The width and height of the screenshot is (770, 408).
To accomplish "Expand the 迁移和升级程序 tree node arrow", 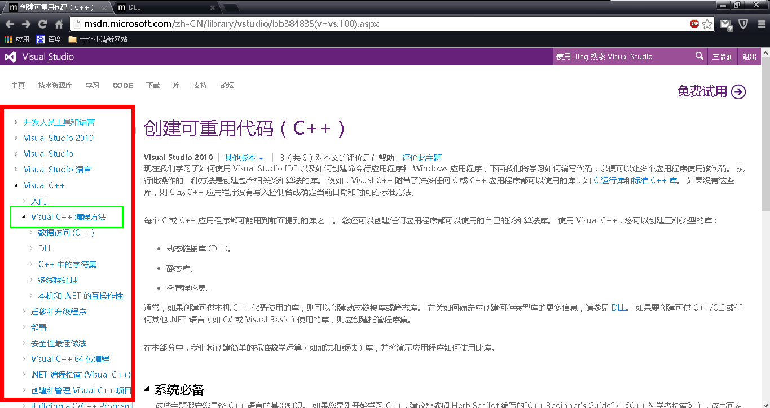I will pos(24,312).
